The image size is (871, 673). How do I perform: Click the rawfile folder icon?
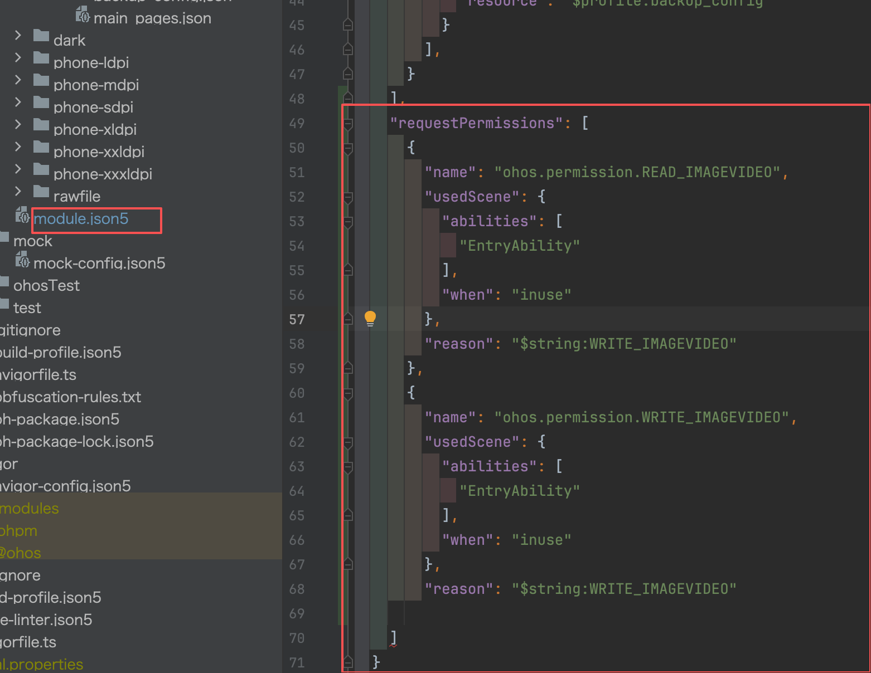click(41, 193)
